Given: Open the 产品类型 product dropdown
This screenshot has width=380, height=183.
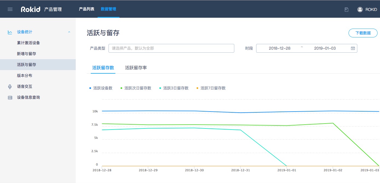Looking at the screenshot, I should point(171,48).
